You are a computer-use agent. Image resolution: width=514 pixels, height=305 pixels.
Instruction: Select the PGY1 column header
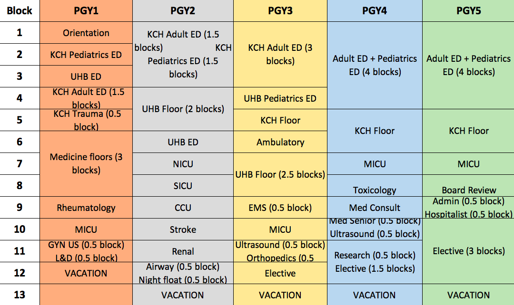point(86,11)
